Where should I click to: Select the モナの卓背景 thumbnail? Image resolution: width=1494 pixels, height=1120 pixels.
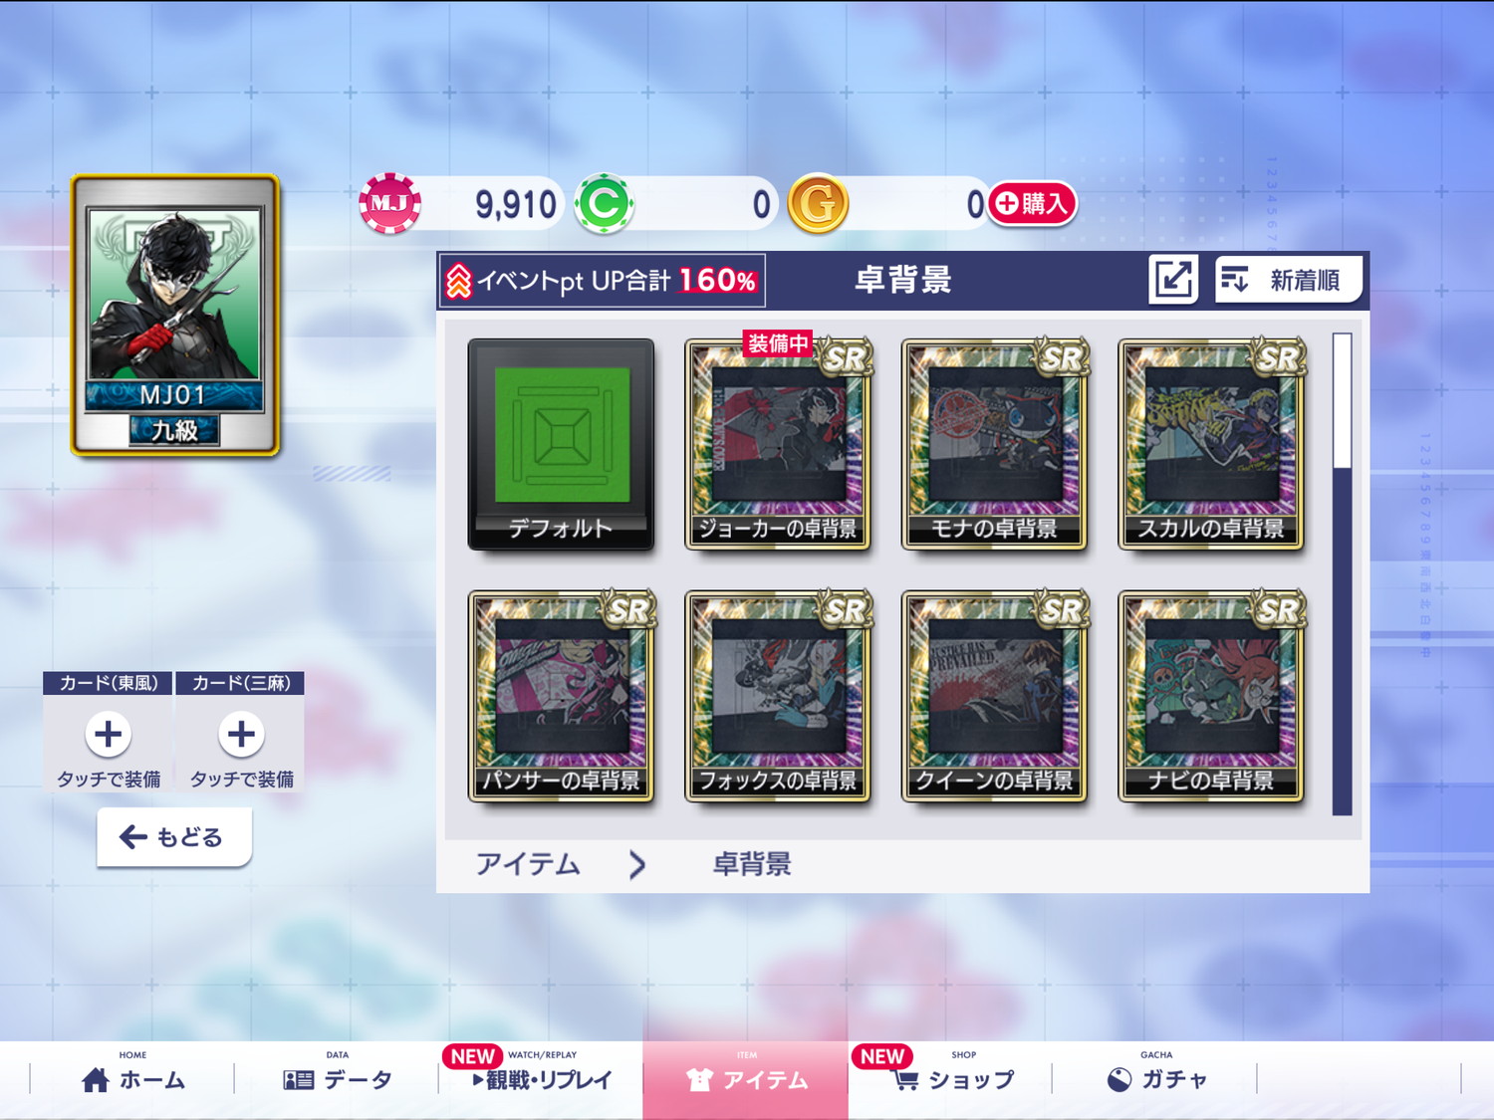[994, 444]
